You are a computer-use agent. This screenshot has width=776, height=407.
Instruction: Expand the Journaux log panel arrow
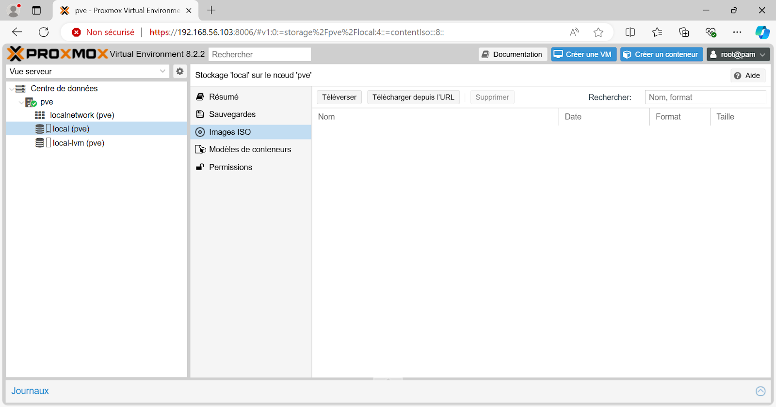tap(760, 391)
